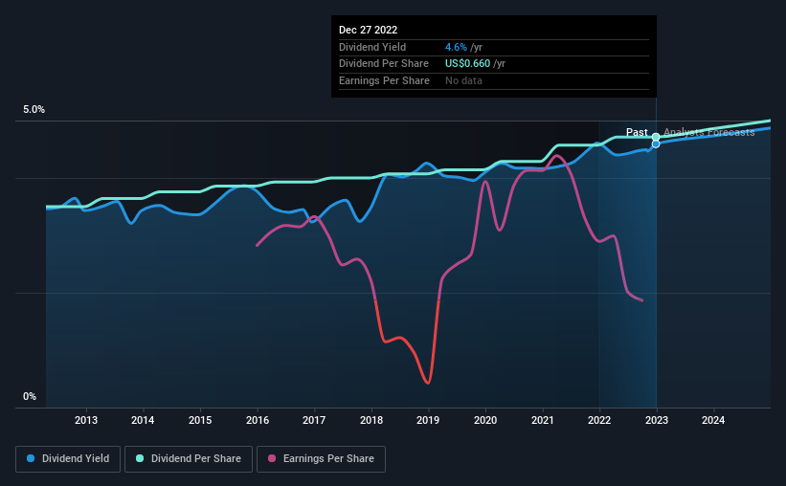Screen dimensions: 786x486
Task: Click the 2016 x-axis label
Action: 258,420
